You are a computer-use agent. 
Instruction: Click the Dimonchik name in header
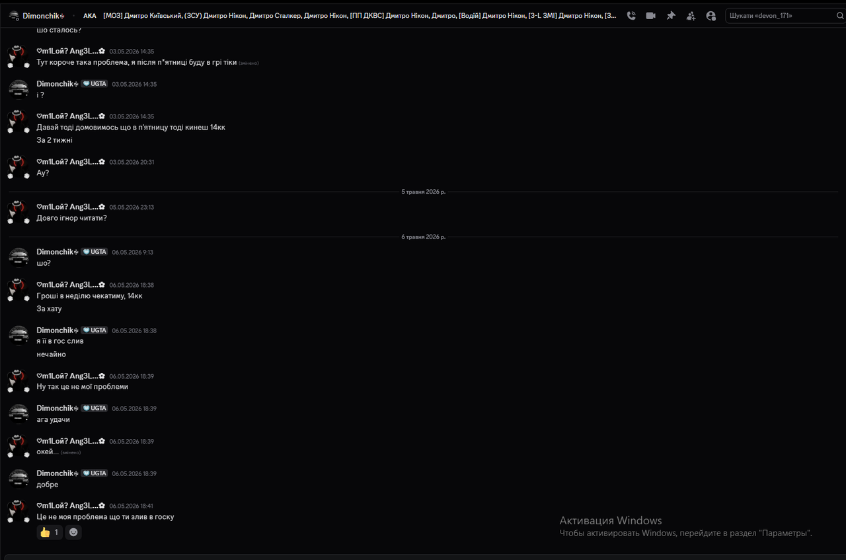pos(44,16)
